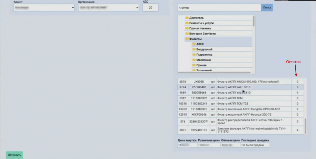Select the Масляный filter category
Screen dimensions: 316x159
(203, 60)
